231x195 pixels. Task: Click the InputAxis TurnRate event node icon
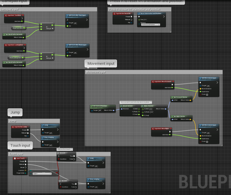pyautogui.click(x=6, y=15)
